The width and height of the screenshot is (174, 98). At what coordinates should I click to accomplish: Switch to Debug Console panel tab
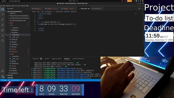57,59
